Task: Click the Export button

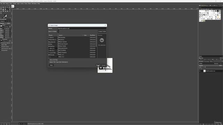Action: coord(98,65)
